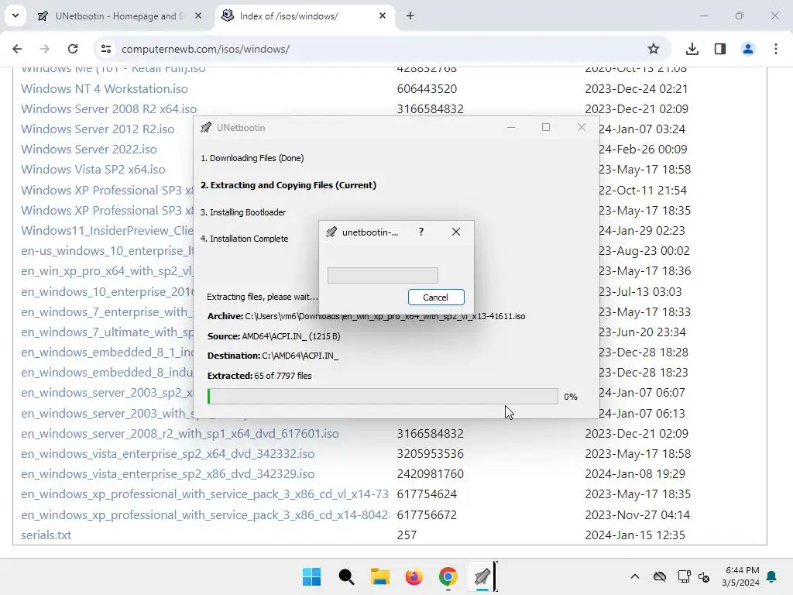This screenshot has height=595, width=793.
Task: Click Windows Server 2022.iso link
Action: 89,150
